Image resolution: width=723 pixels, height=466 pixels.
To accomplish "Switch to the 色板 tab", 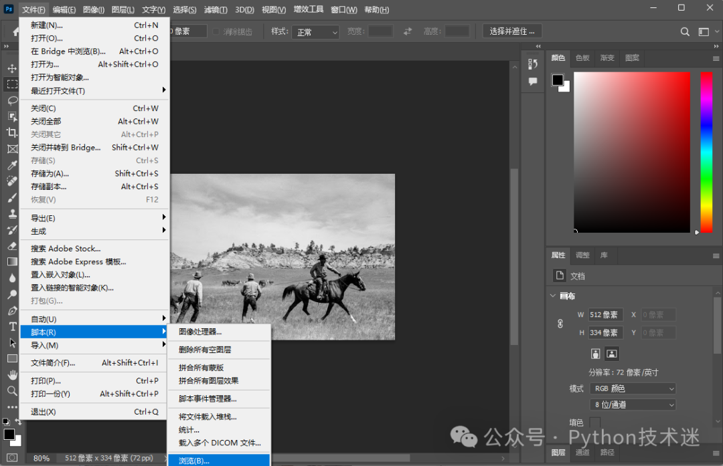I will 582,58.
